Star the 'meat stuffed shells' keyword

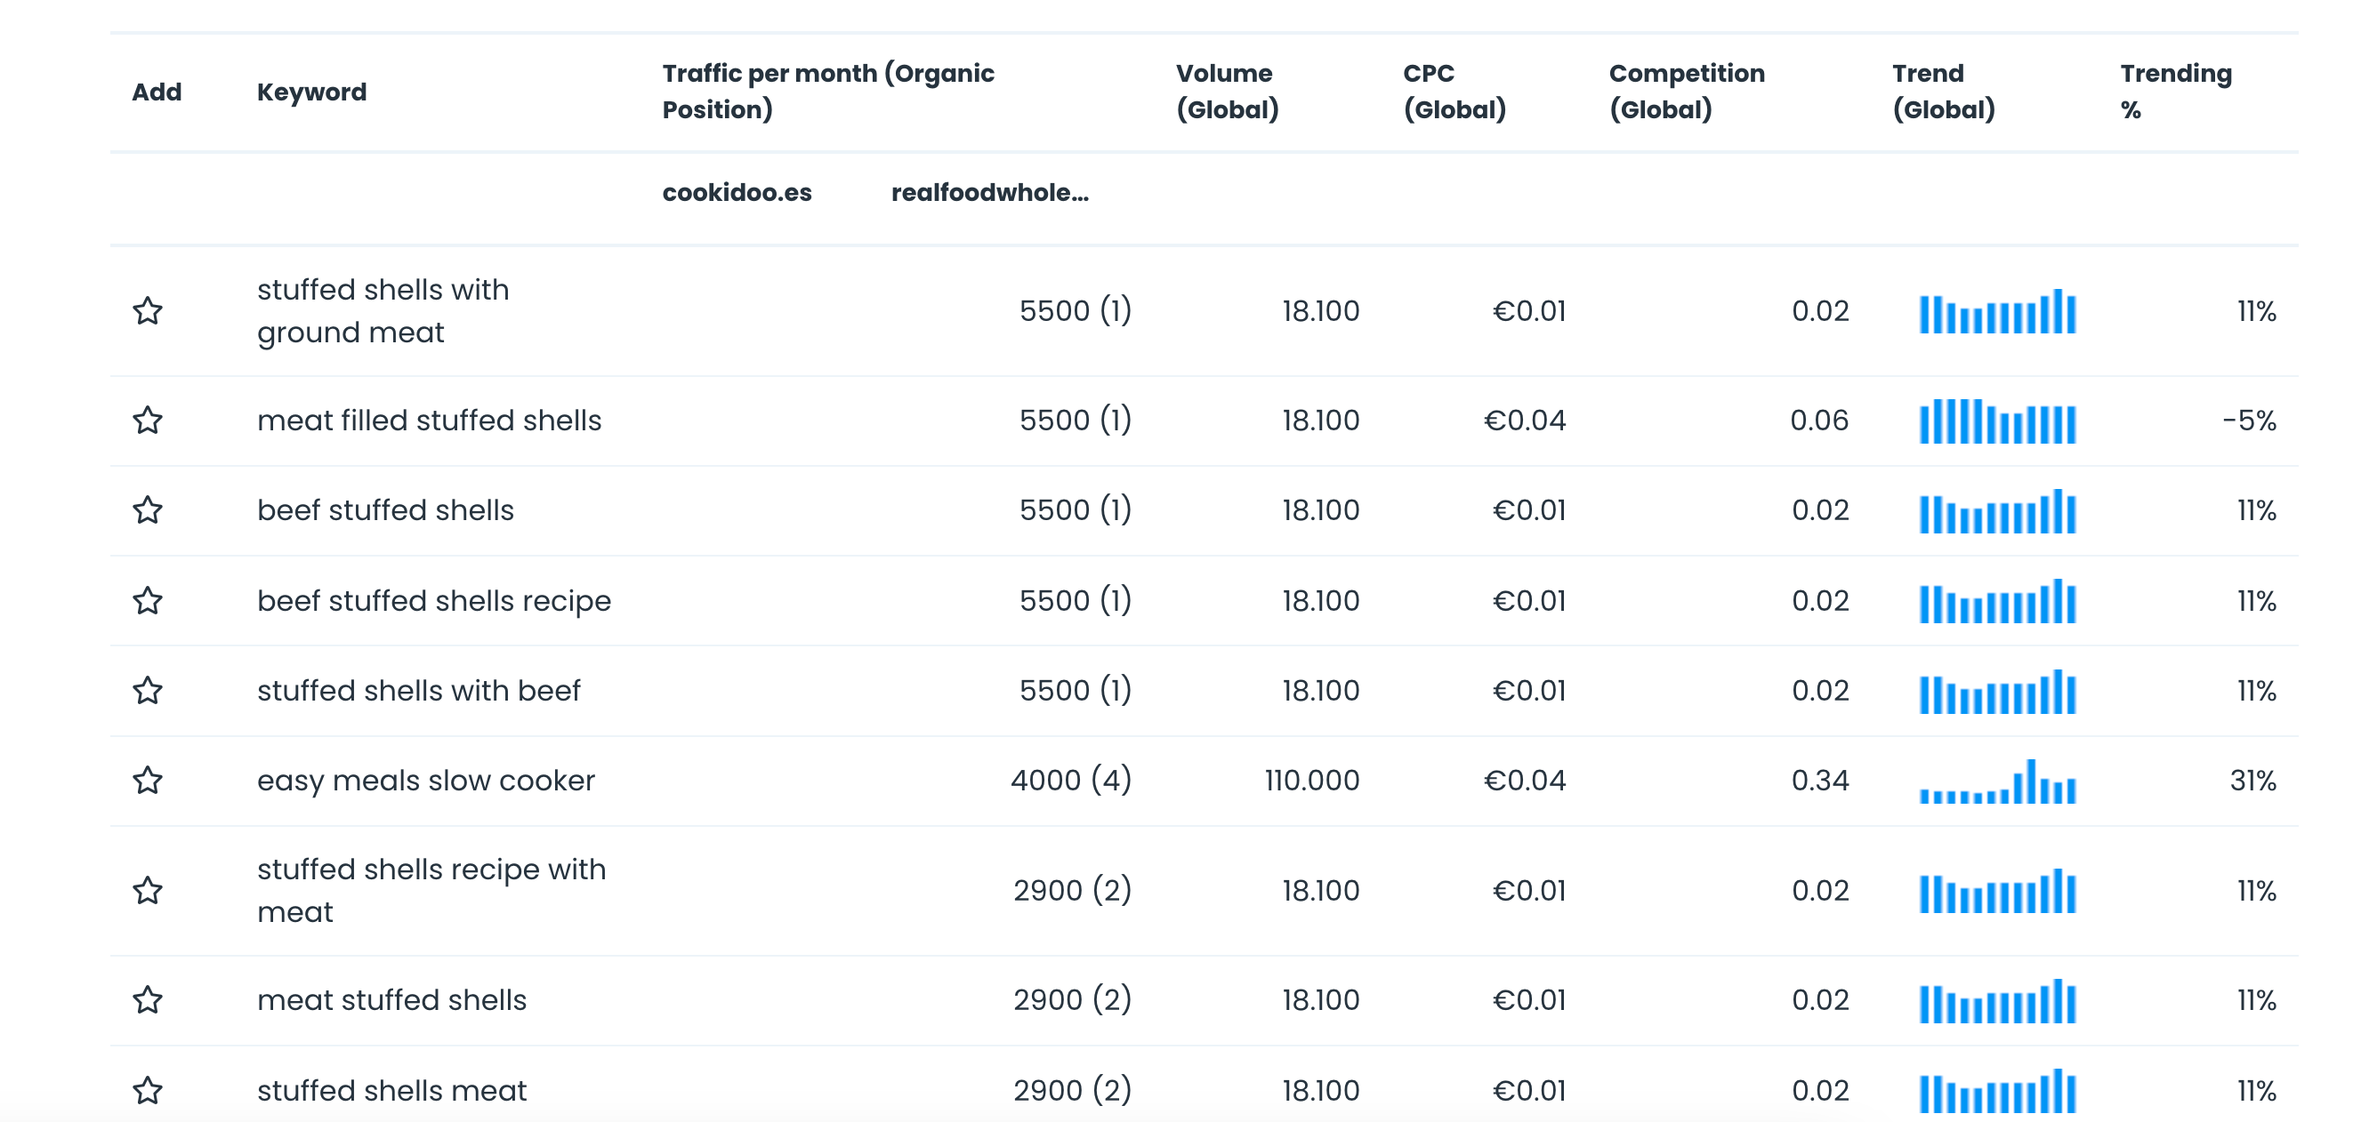(148, 1000)
